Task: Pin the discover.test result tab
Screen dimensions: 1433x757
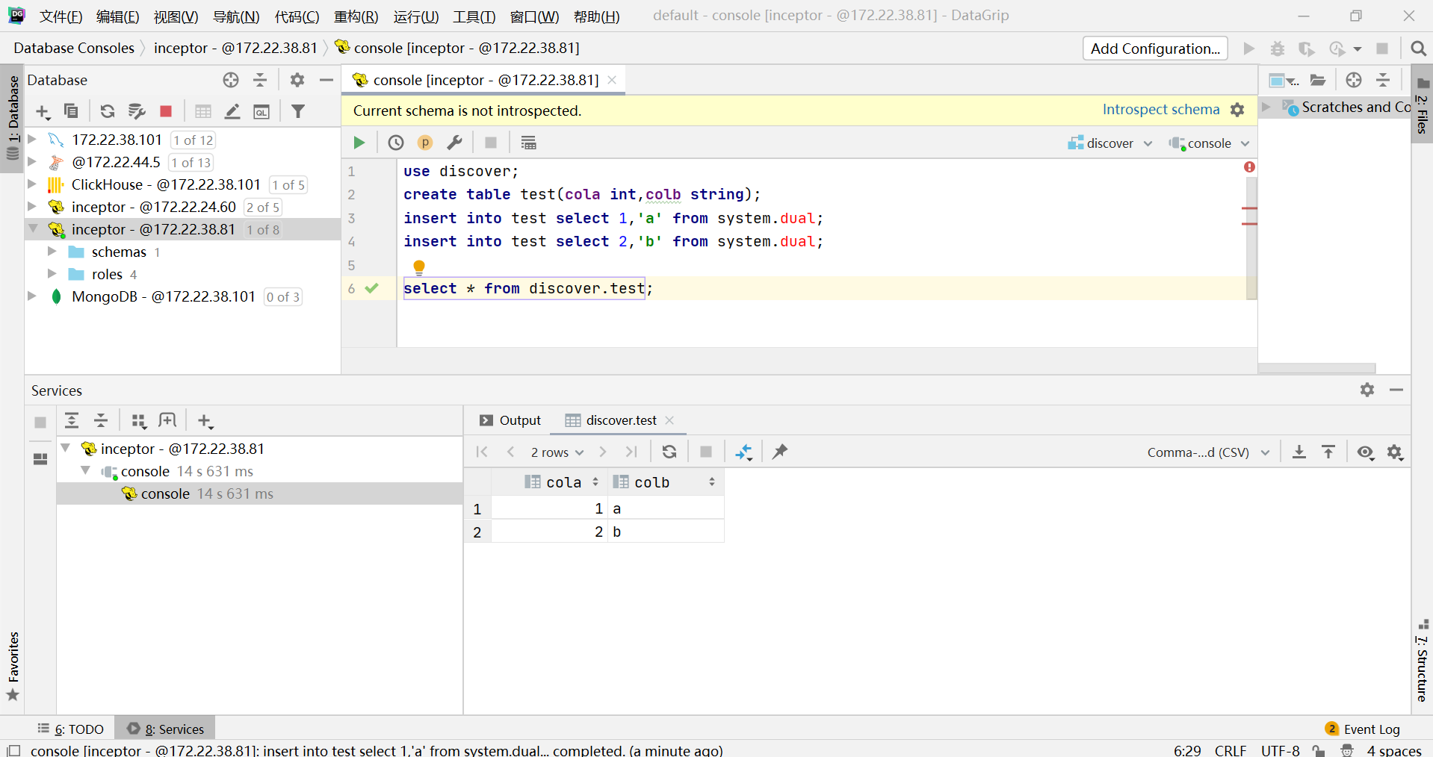Action: click(780, 452)
